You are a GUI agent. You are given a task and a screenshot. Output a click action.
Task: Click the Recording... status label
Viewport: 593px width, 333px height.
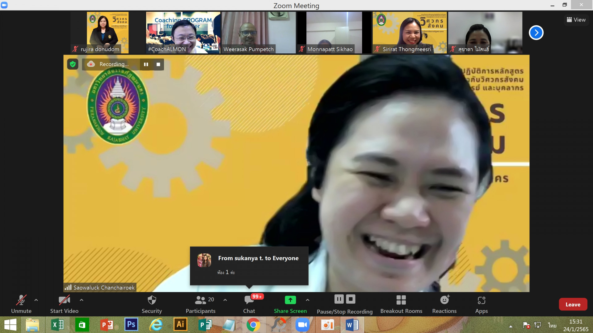coord(114,64)
